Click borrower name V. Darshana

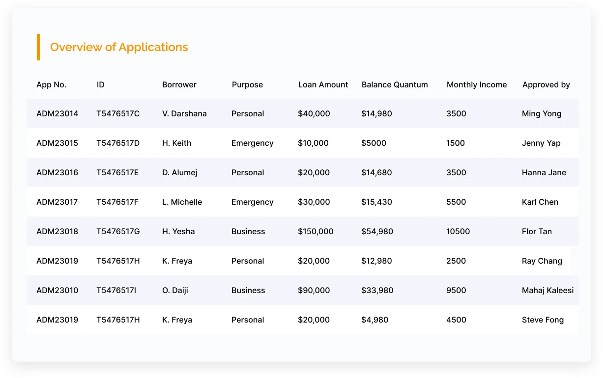[184, 113]
